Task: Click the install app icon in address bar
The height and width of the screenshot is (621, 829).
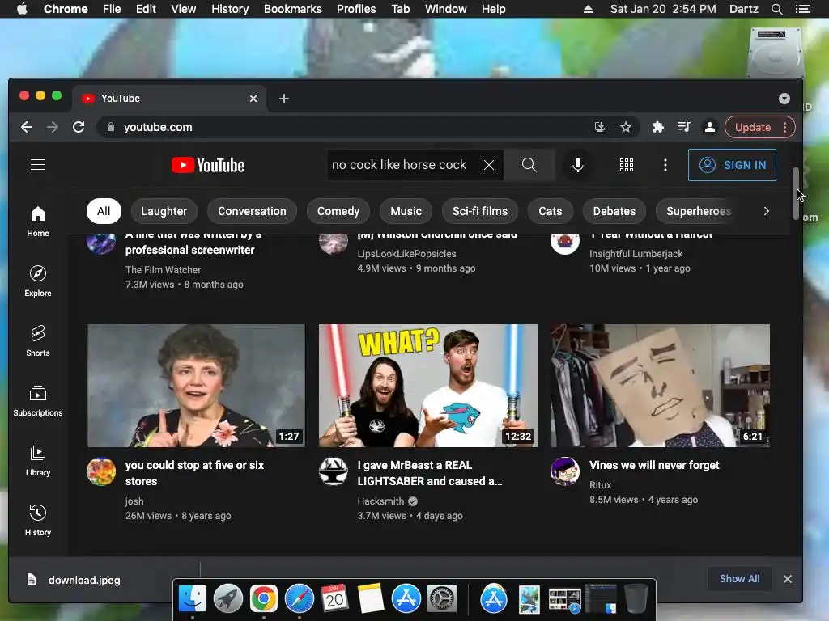Action: tap(600, 127)
